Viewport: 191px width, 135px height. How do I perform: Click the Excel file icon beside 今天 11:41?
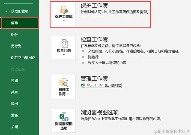point(83,85)
